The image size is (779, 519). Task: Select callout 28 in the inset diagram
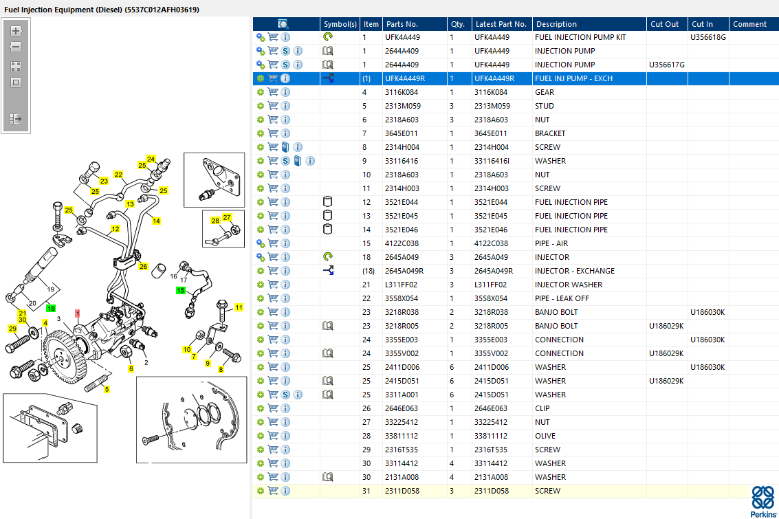coord(215,221)
